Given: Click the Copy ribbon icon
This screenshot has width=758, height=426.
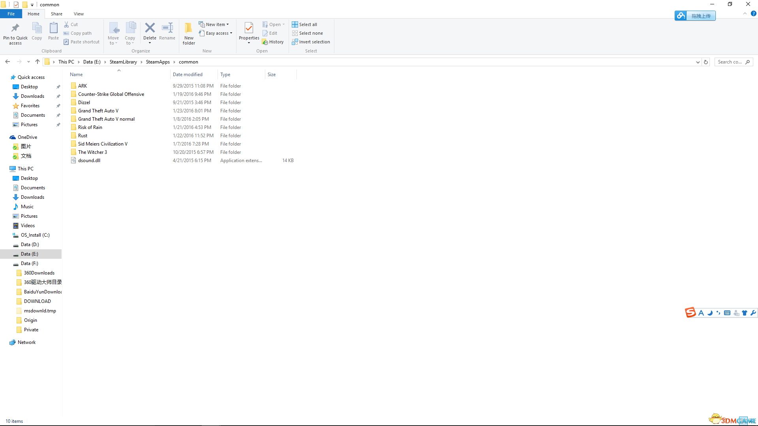Looking at the screenshot, I should click(x=37, y=28).
